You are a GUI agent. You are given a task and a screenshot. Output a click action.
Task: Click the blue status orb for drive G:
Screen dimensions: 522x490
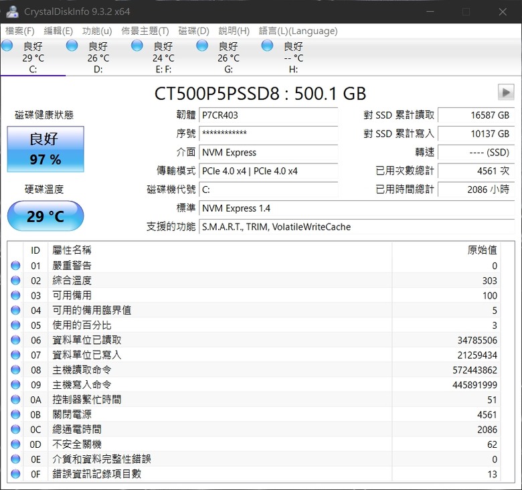[202, 46]
